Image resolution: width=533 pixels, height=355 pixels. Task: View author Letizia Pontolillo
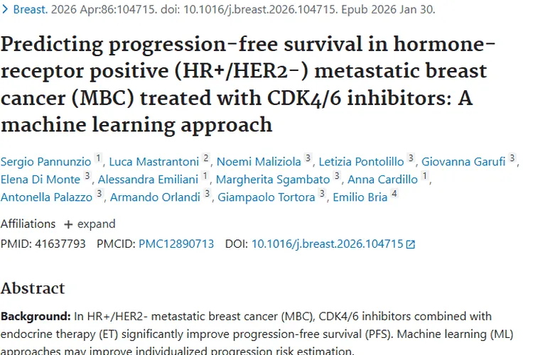tap(361, 161)
